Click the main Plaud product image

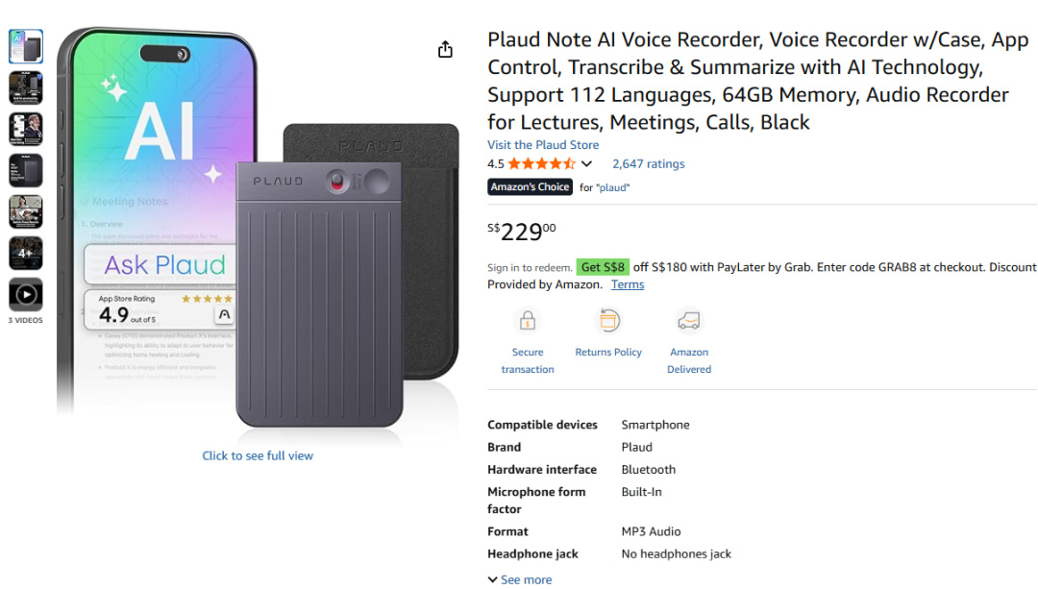coord(258,231)
